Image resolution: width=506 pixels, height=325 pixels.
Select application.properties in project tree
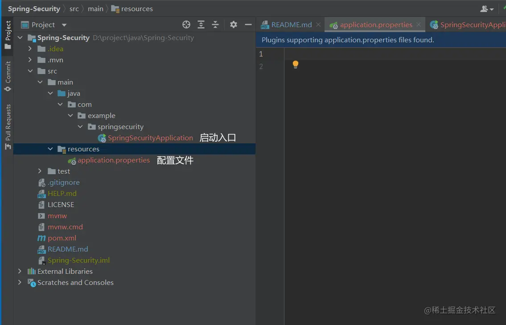114,160
